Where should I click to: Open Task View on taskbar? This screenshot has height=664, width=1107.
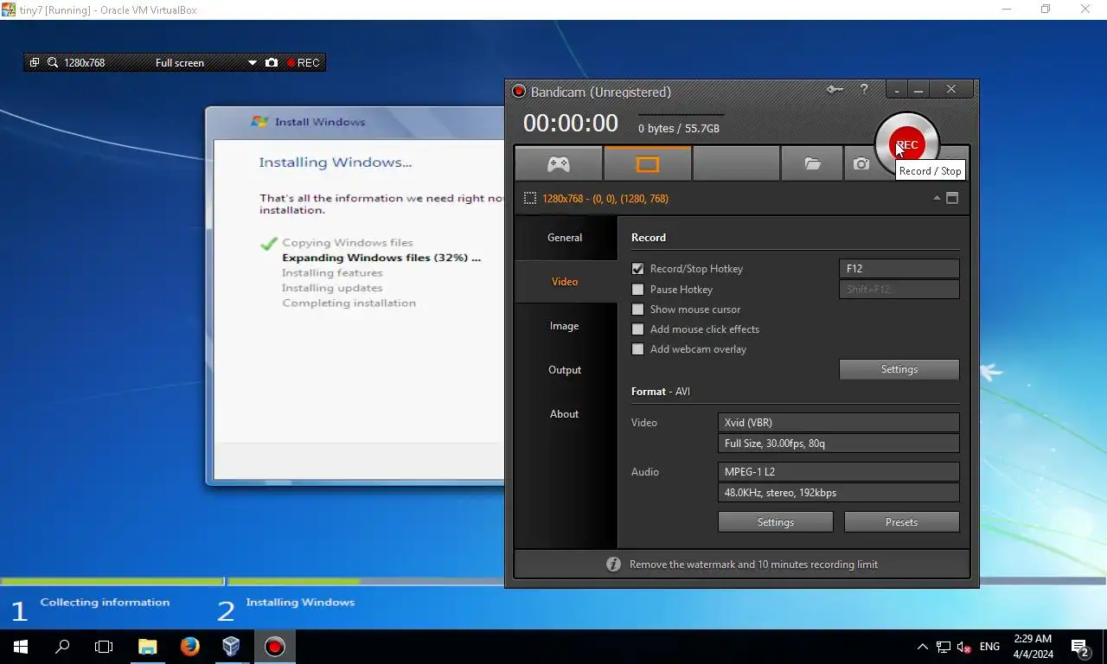click(x=104, y=646)
